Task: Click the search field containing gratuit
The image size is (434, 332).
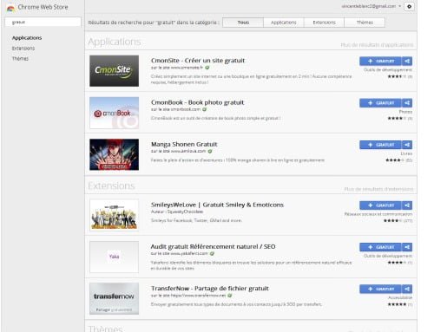Action: click(43, 22)
